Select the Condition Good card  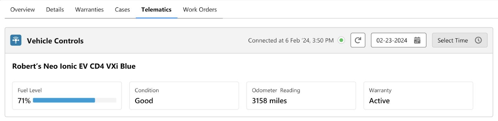184,96
